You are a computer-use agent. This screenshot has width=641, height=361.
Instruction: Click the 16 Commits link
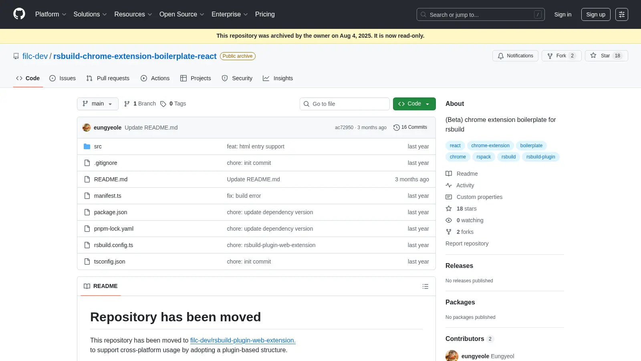[x=410, y=127]
